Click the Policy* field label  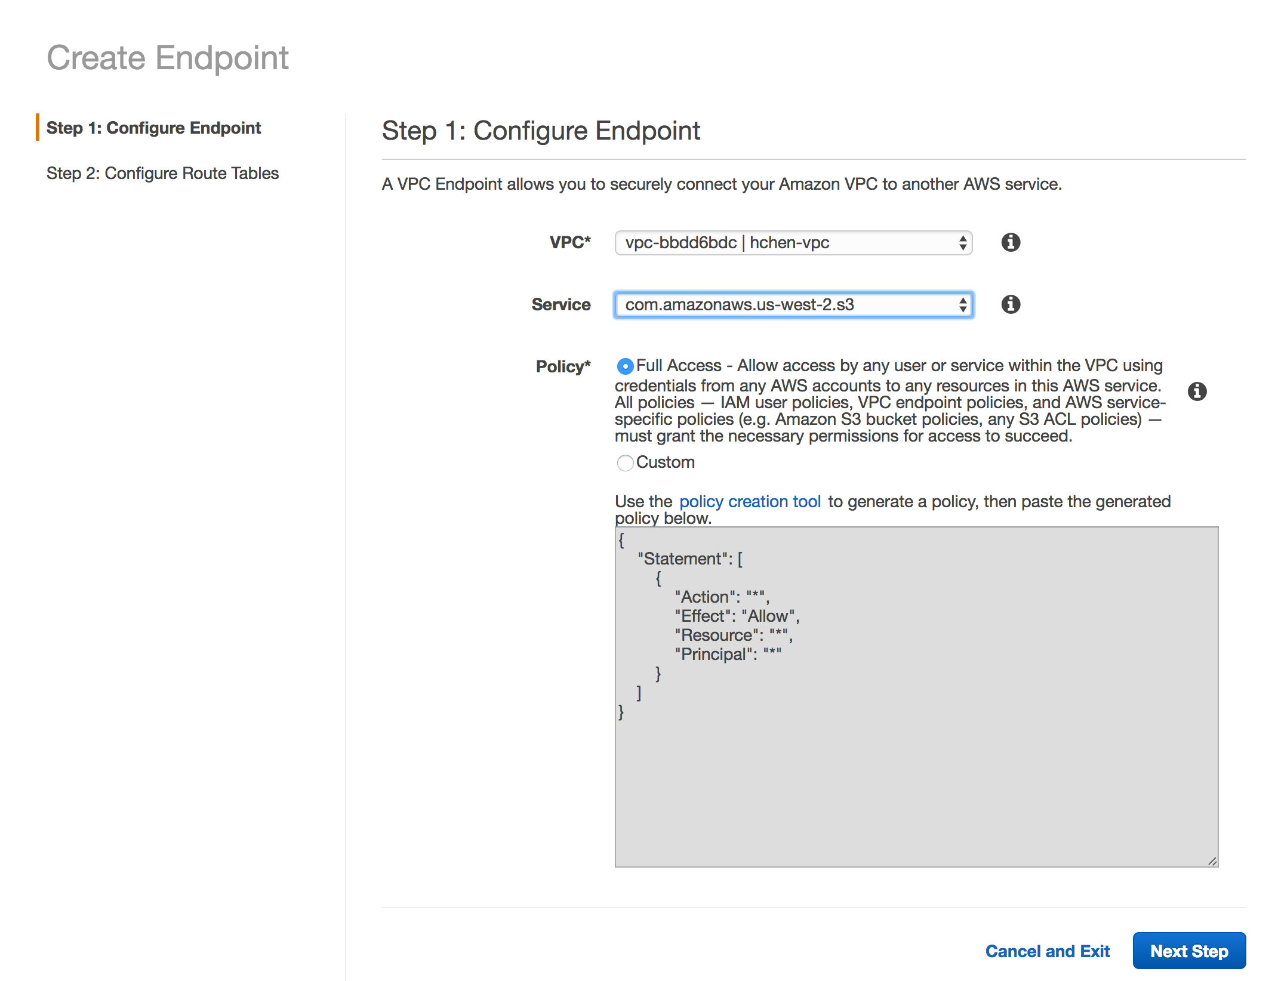tap(562, 366)
